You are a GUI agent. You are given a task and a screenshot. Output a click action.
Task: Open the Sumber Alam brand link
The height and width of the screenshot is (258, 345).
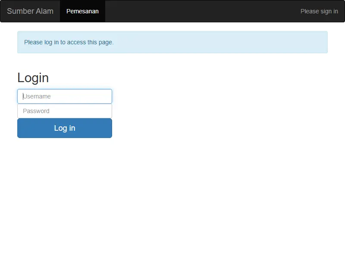pyautogui.click(x=30, y=11)
